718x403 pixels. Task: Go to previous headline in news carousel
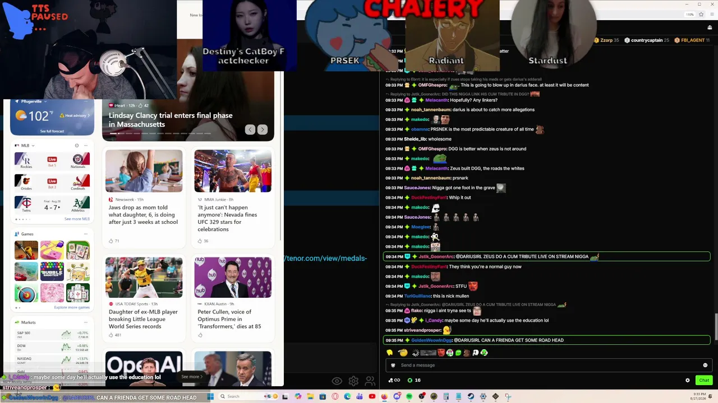point(250,130)
